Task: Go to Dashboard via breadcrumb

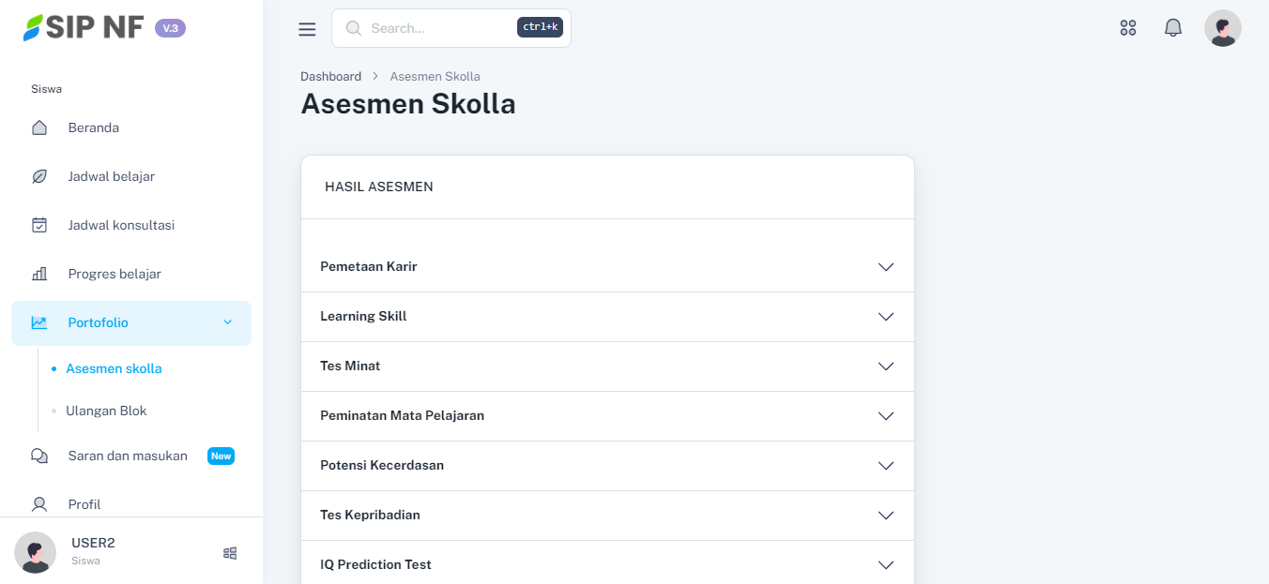Action: [330, 76]
